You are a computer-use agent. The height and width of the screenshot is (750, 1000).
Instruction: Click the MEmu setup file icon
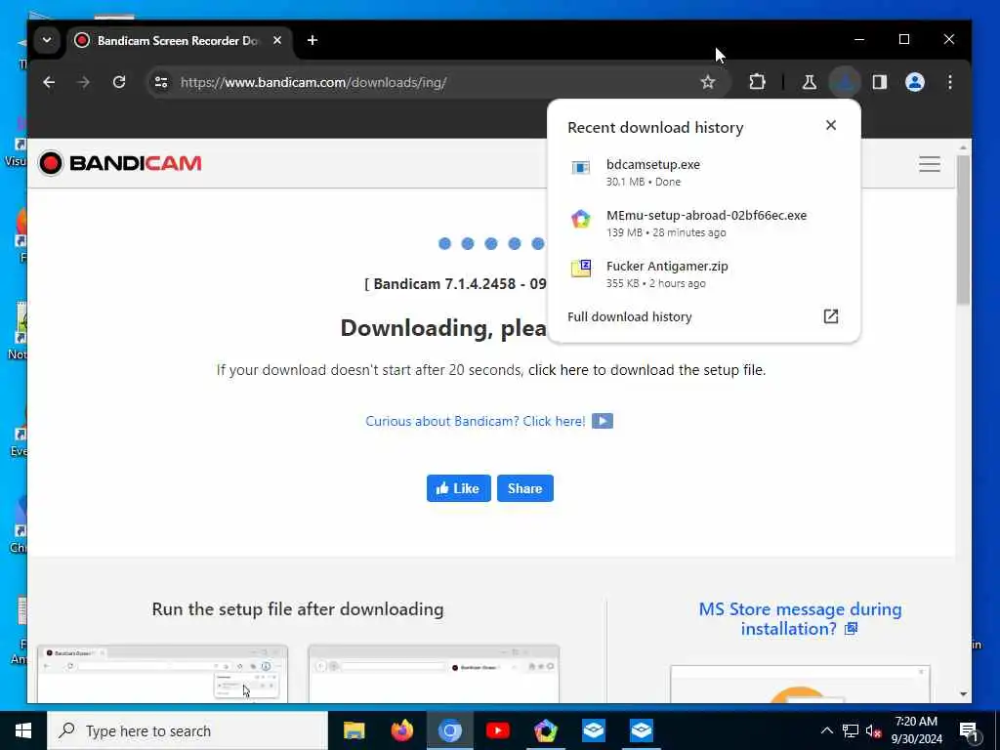pos(581,219)
